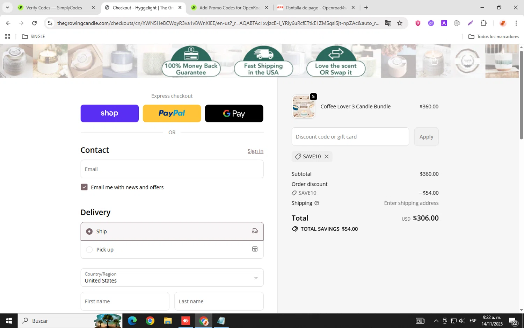524x328 pixels.
Task: Click the purple feather extension icon
Action: tap(470, 23)
